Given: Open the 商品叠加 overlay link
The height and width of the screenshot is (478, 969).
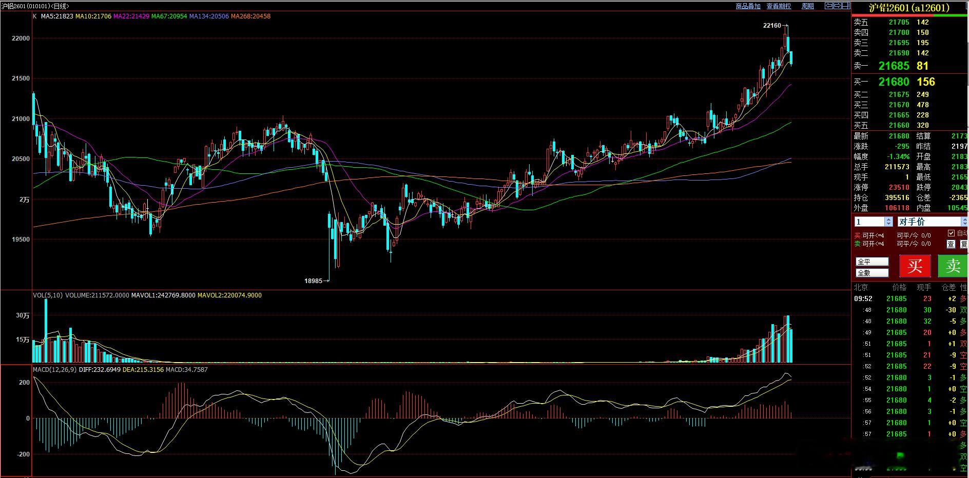Looking at the screenshot, I should tap(748, 6).
